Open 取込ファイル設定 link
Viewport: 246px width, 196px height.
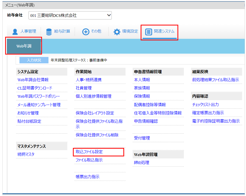click(x=89, y=152)
